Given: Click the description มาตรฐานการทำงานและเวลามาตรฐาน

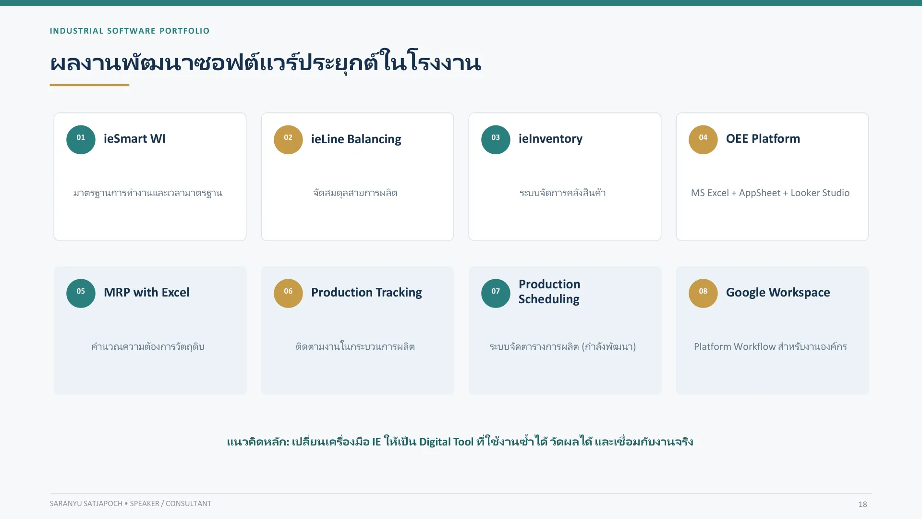Looking at the screenshot, I should [x=148, y=193].
